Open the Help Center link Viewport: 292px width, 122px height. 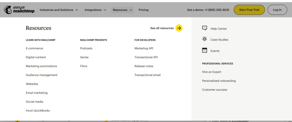point(219,29)
